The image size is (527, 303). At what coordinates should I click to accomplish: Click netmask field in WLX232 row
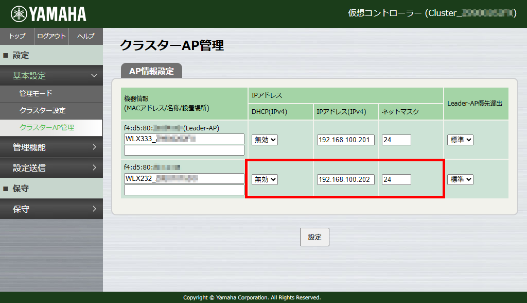pyautogui.click(x=396, y=179)
